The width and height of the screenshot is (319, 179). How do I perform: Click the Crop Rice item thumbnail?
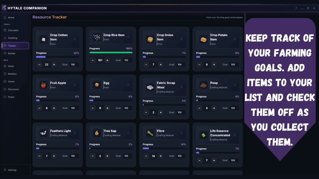97,37
